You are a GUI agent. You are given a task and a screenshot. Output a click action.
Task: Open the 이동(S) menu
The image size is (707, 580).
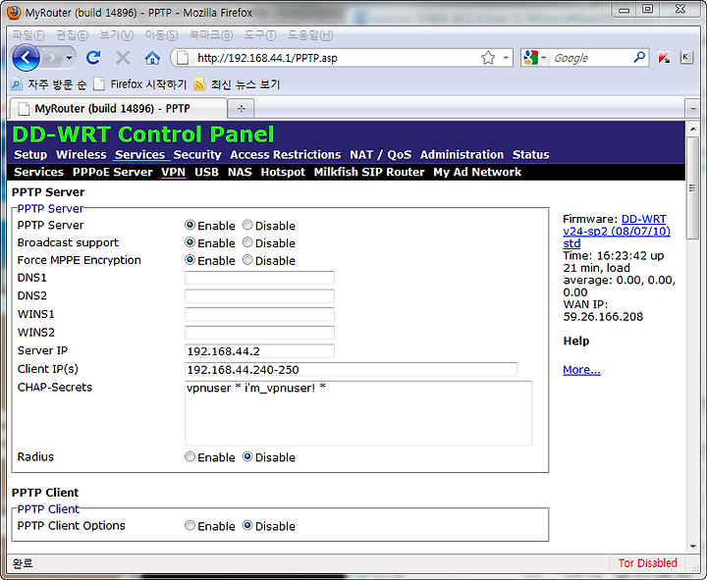coord(161,34)
